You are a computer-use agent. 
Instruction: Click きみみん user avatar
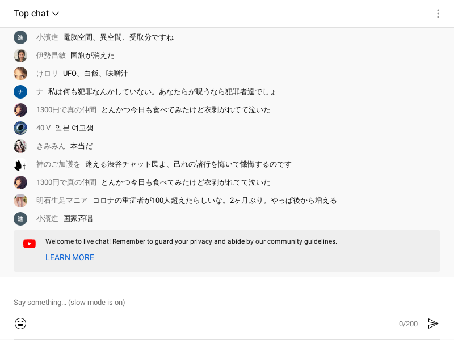pyautogui.click(x=20, y=146)
